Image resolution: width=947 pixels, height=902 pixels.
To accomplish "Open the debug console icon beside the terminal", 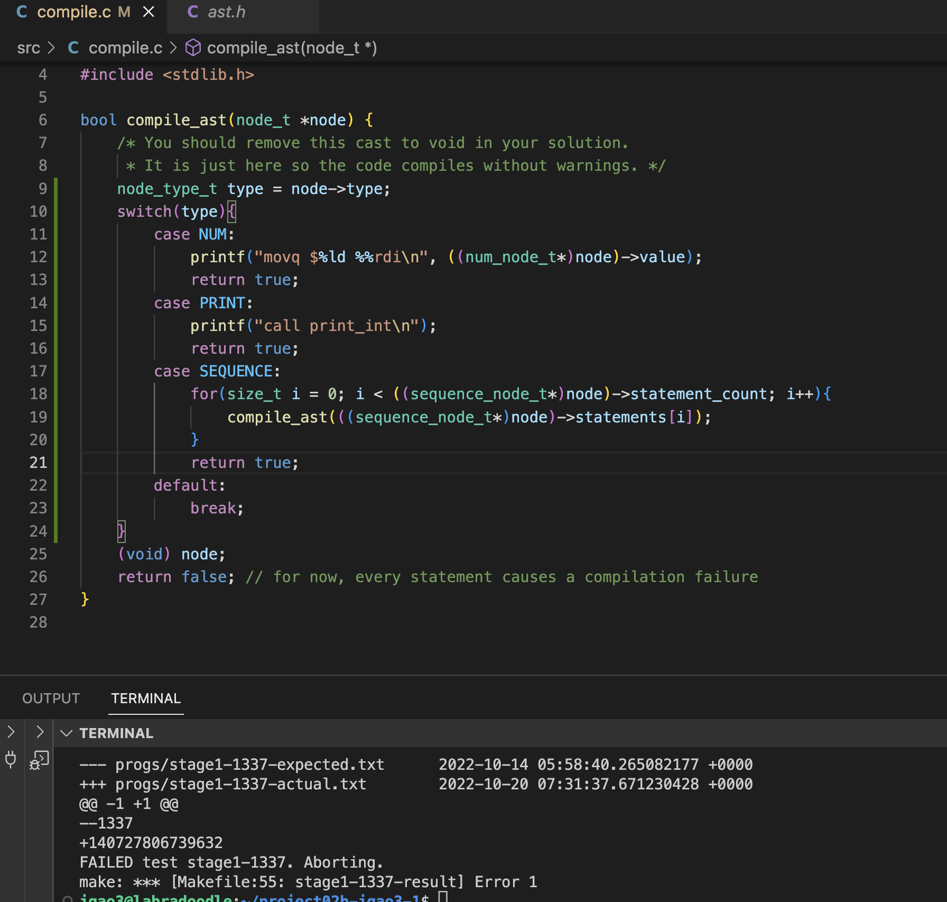I will 39,760.
